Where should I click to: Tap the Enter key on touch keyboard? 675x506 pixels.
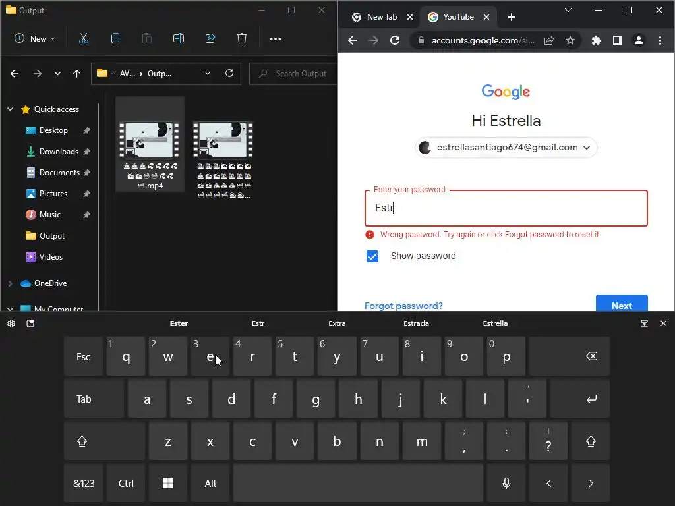580,399
